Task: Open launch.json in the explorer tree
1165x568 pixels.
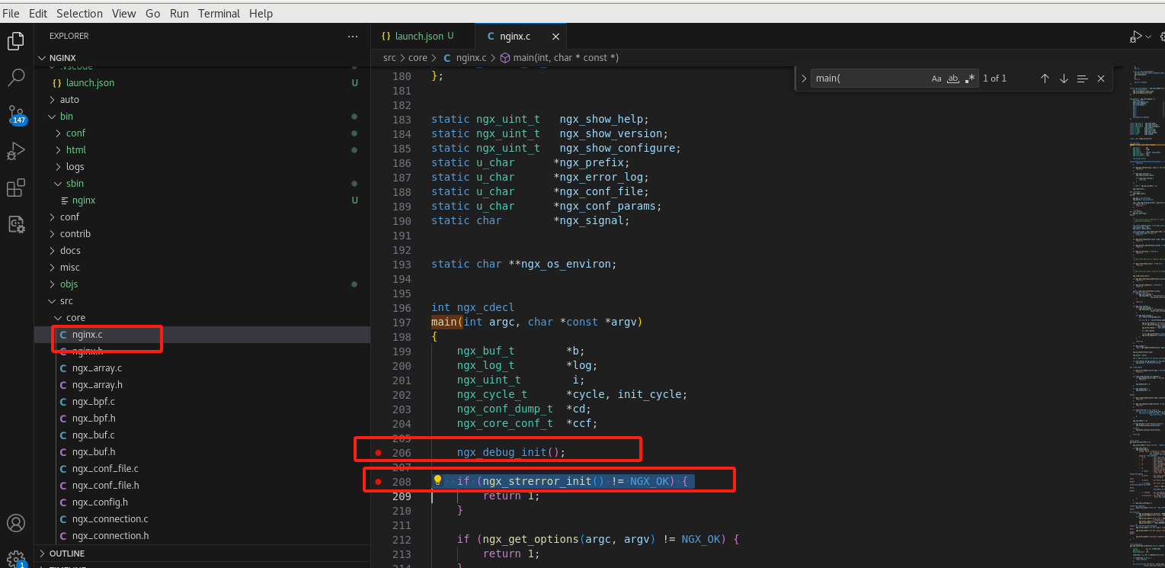Action: point(202,82)
